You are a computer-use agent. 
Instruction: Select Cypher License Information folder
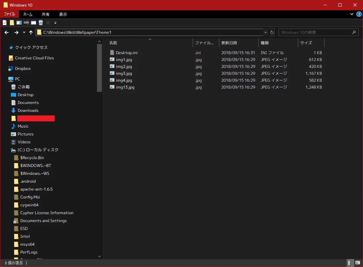point(47,213)
